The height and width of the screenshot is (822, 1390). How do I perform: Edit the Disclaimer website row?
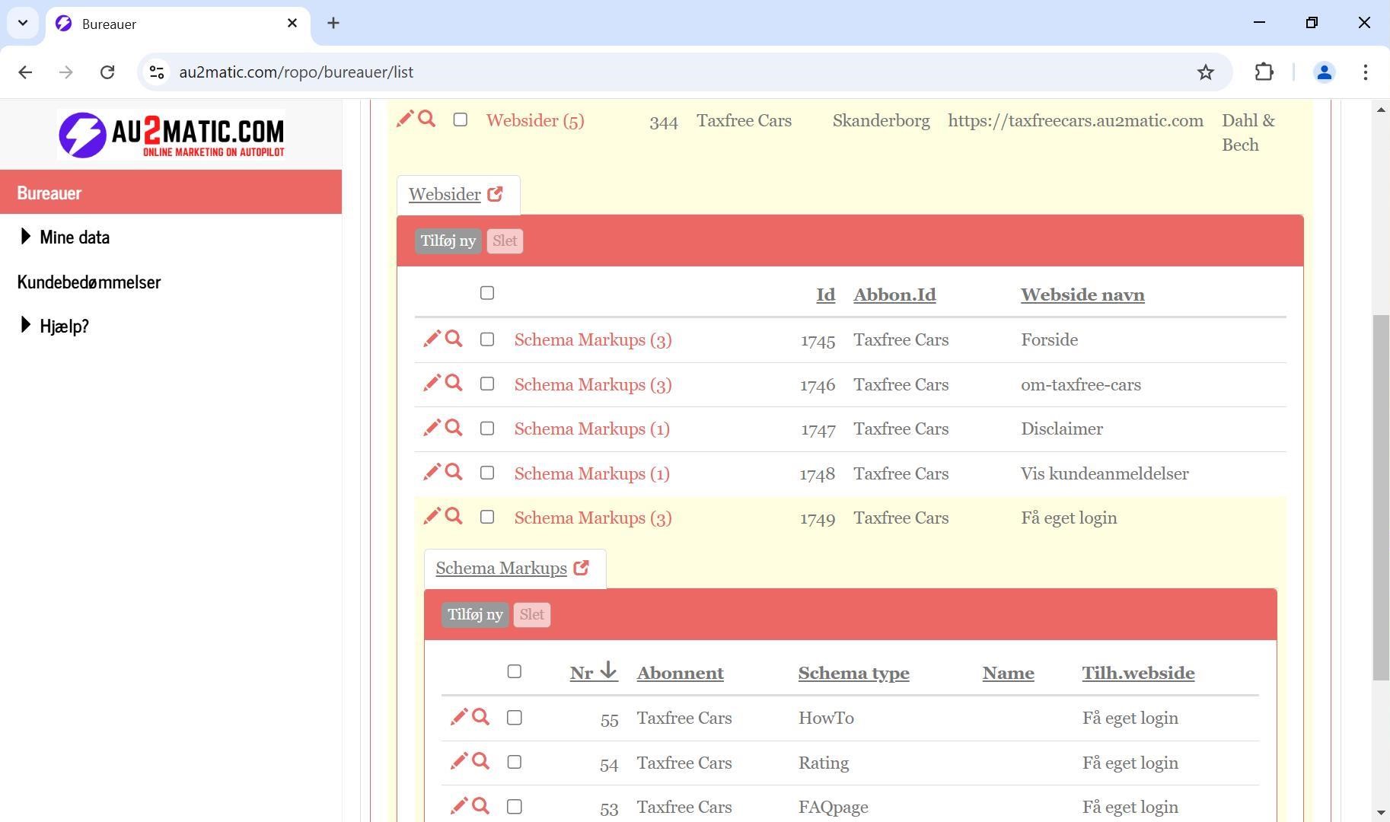[x=432, y=428]
